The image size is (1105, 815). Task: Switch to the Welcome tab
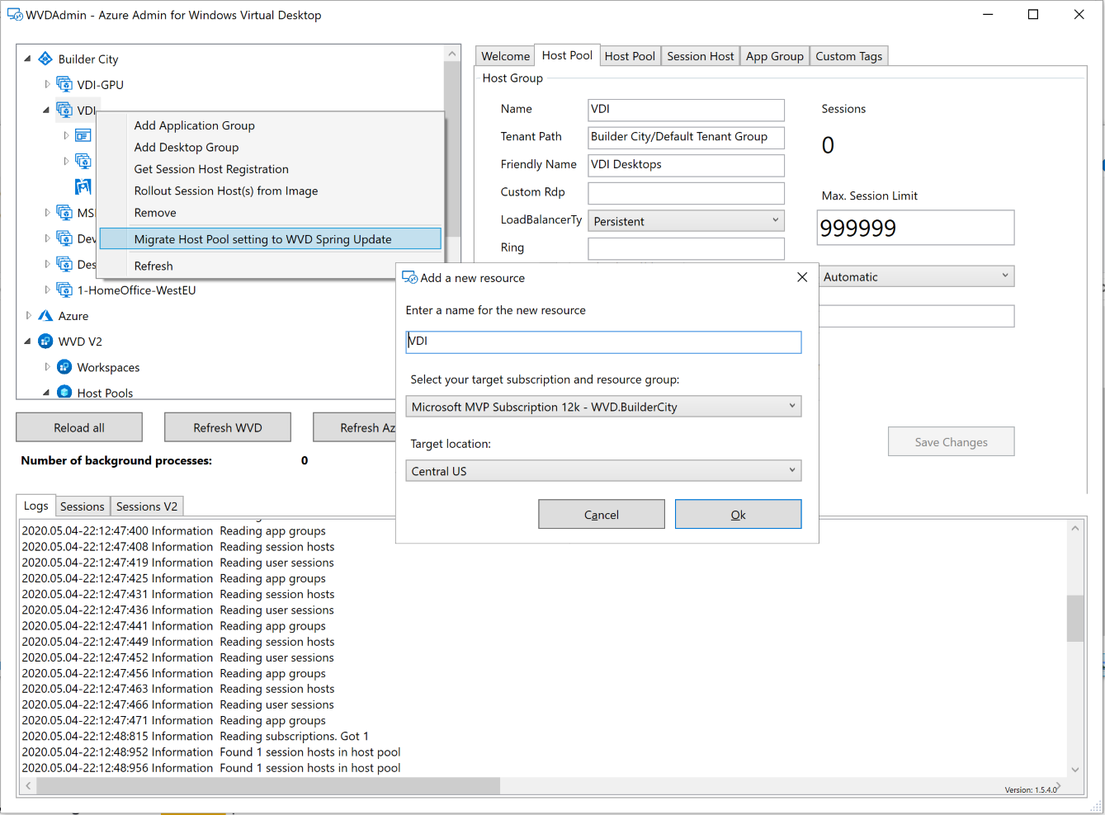[505, 56]
